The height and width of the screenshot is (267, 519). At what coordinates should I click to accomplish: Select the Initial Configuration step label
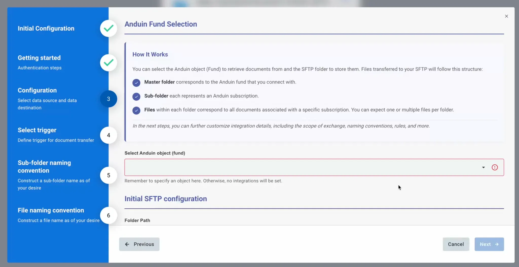tap(46, 28)
